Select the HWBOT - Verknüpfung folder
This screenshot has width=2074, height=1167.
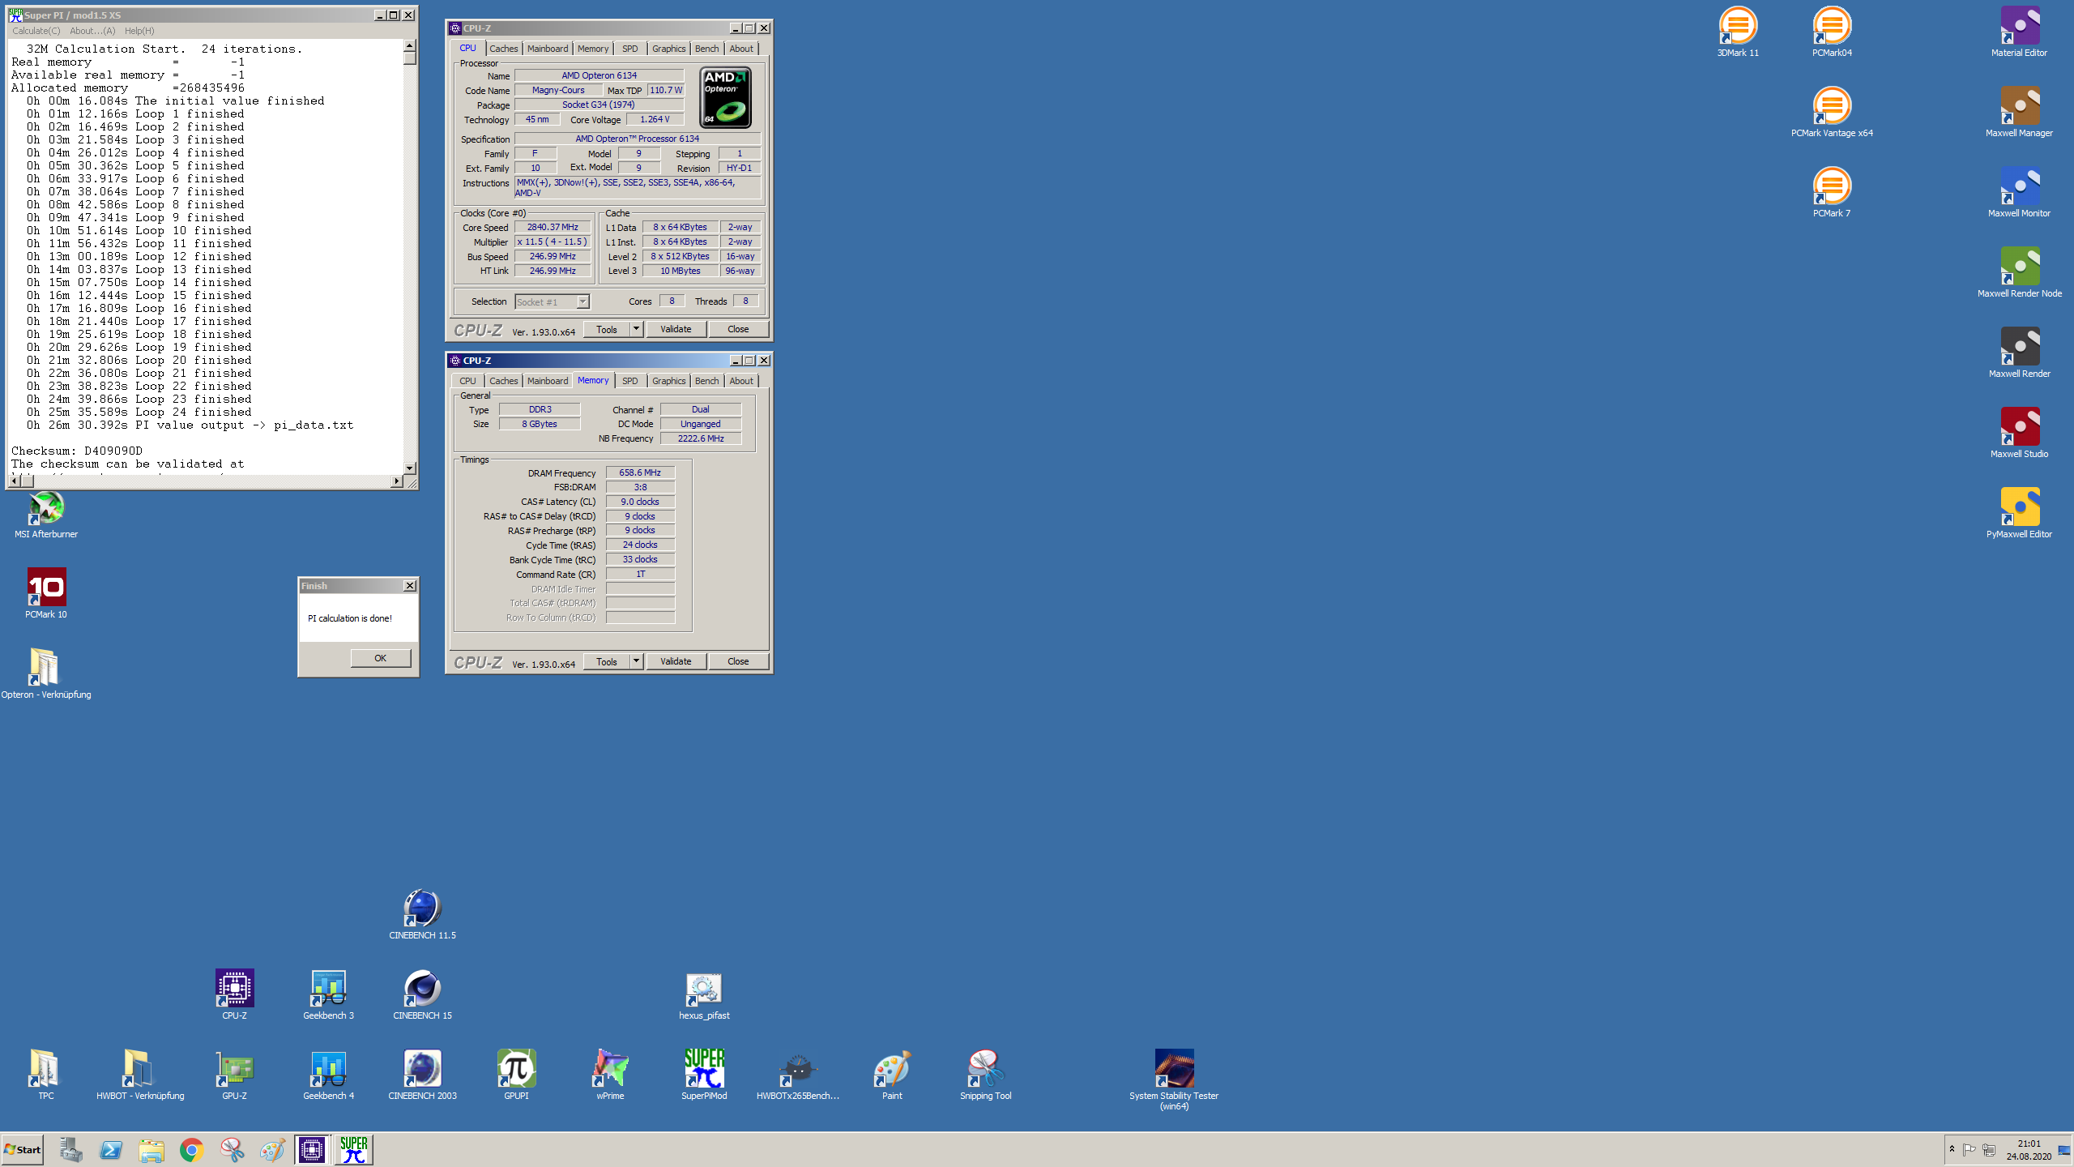(x=140, y=1075)
